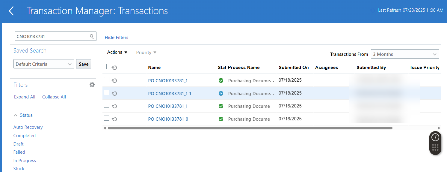
Task: Filter by Stuck status
Action: [19, 169]
